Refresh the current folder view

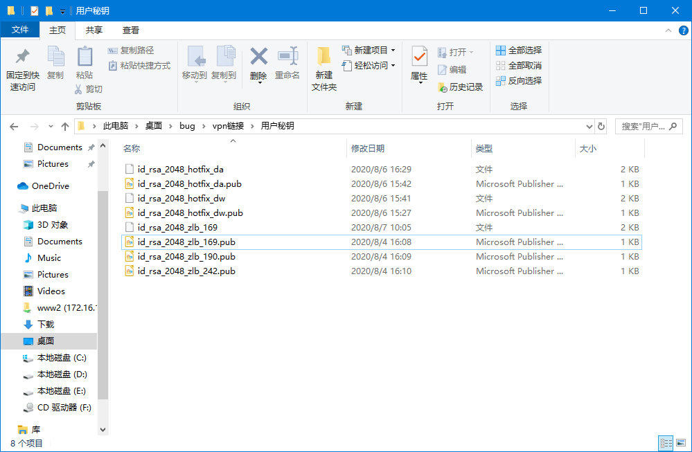[601, 126]
